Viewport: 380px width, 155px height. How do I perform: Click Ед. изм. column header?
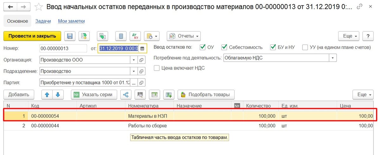(308, 106)
